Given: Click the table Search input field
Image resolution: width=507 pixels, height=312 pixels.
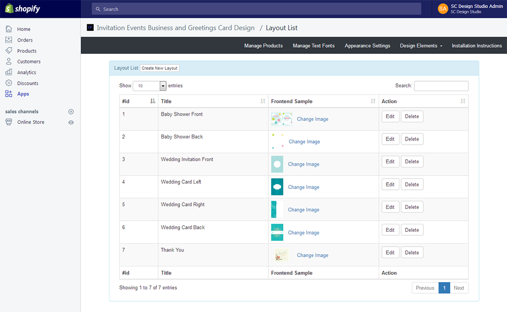Looking at the screenshot, I should pyautogui.click(x=441, y=86).
